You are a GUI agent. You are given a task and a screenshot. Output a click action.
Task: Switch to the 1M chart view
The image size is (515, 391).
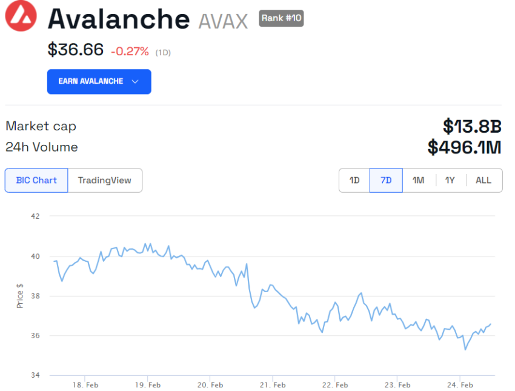(x=418, y=180)
